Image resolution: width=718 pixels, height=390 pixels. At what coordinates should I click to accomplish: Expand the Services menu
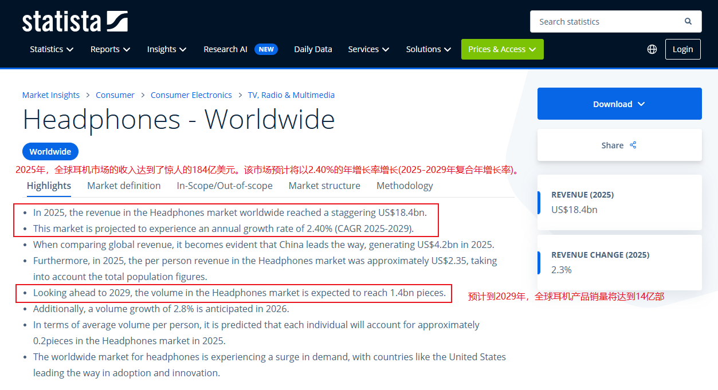click(368, 49)
